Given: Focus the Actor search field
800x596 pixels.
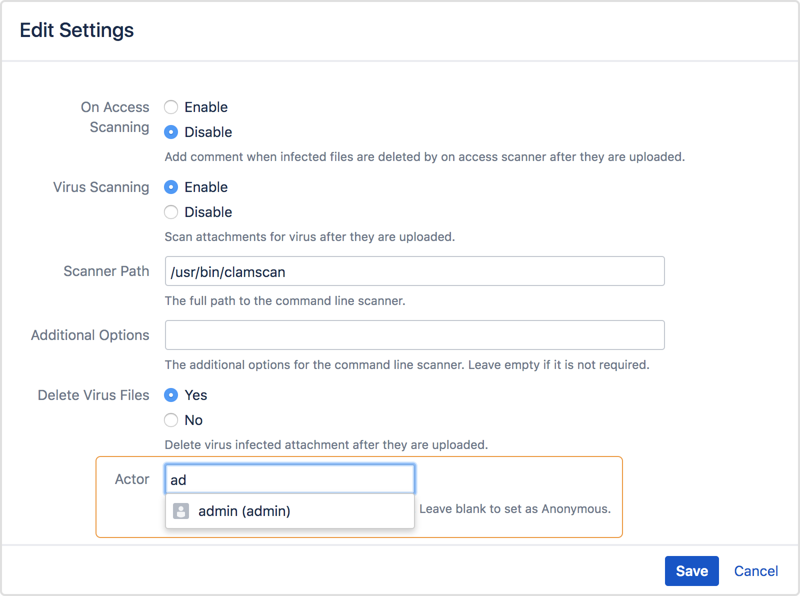Looking at the screenshot, I should coord(289,478).
